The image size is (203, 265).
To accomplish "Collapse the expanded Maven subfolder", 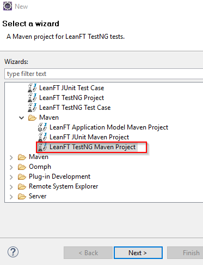I will click(x=22, y=117).
